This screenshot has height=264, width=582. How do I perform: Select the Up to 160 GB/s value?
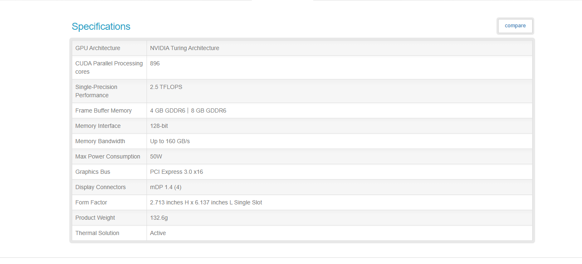(170, 141)
